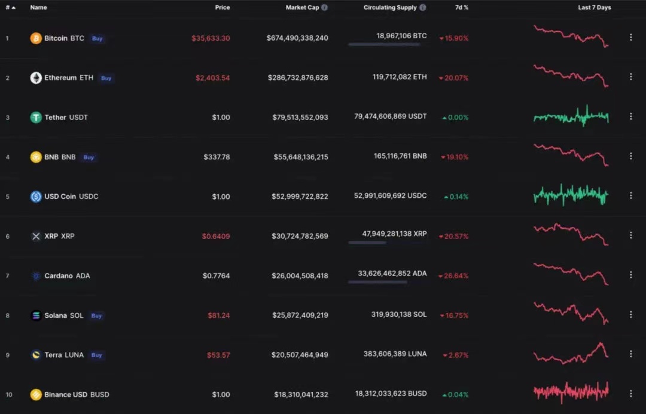Click the Circulating Supply info icon
The width and height of the screenshot is (646, 414).
pos(423,7)
